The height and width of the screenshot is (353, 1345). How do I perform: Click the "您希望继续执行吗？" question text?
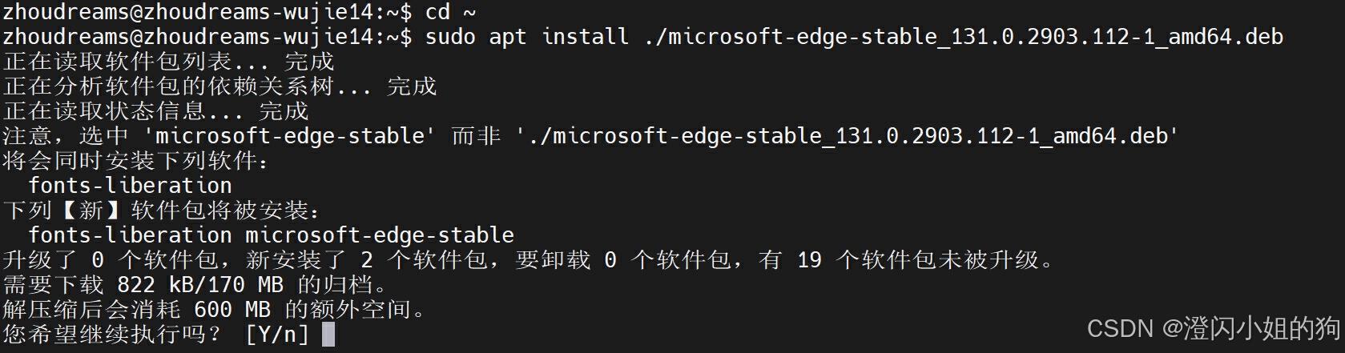112,335
